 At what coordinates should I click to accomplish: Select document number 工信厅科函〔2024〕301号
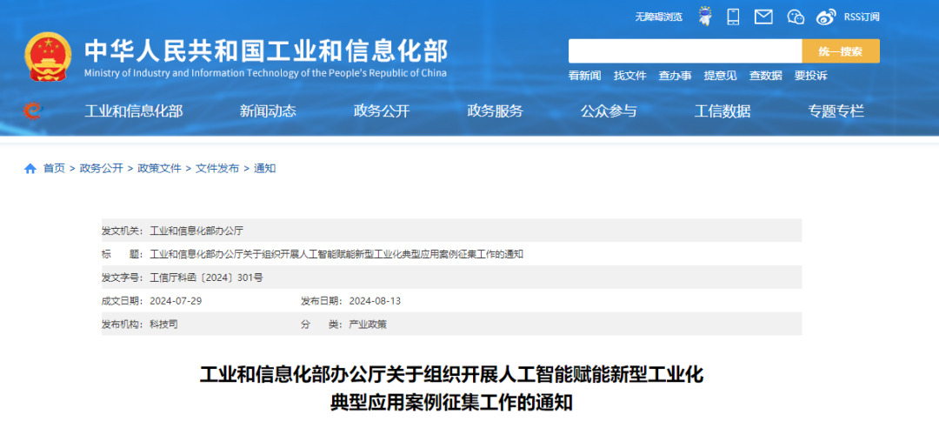(206, 278)
